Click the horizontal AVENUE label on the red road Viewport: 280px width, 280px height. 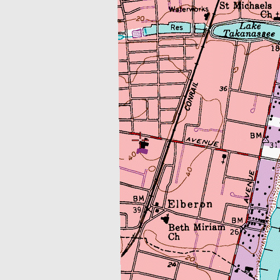202,142
